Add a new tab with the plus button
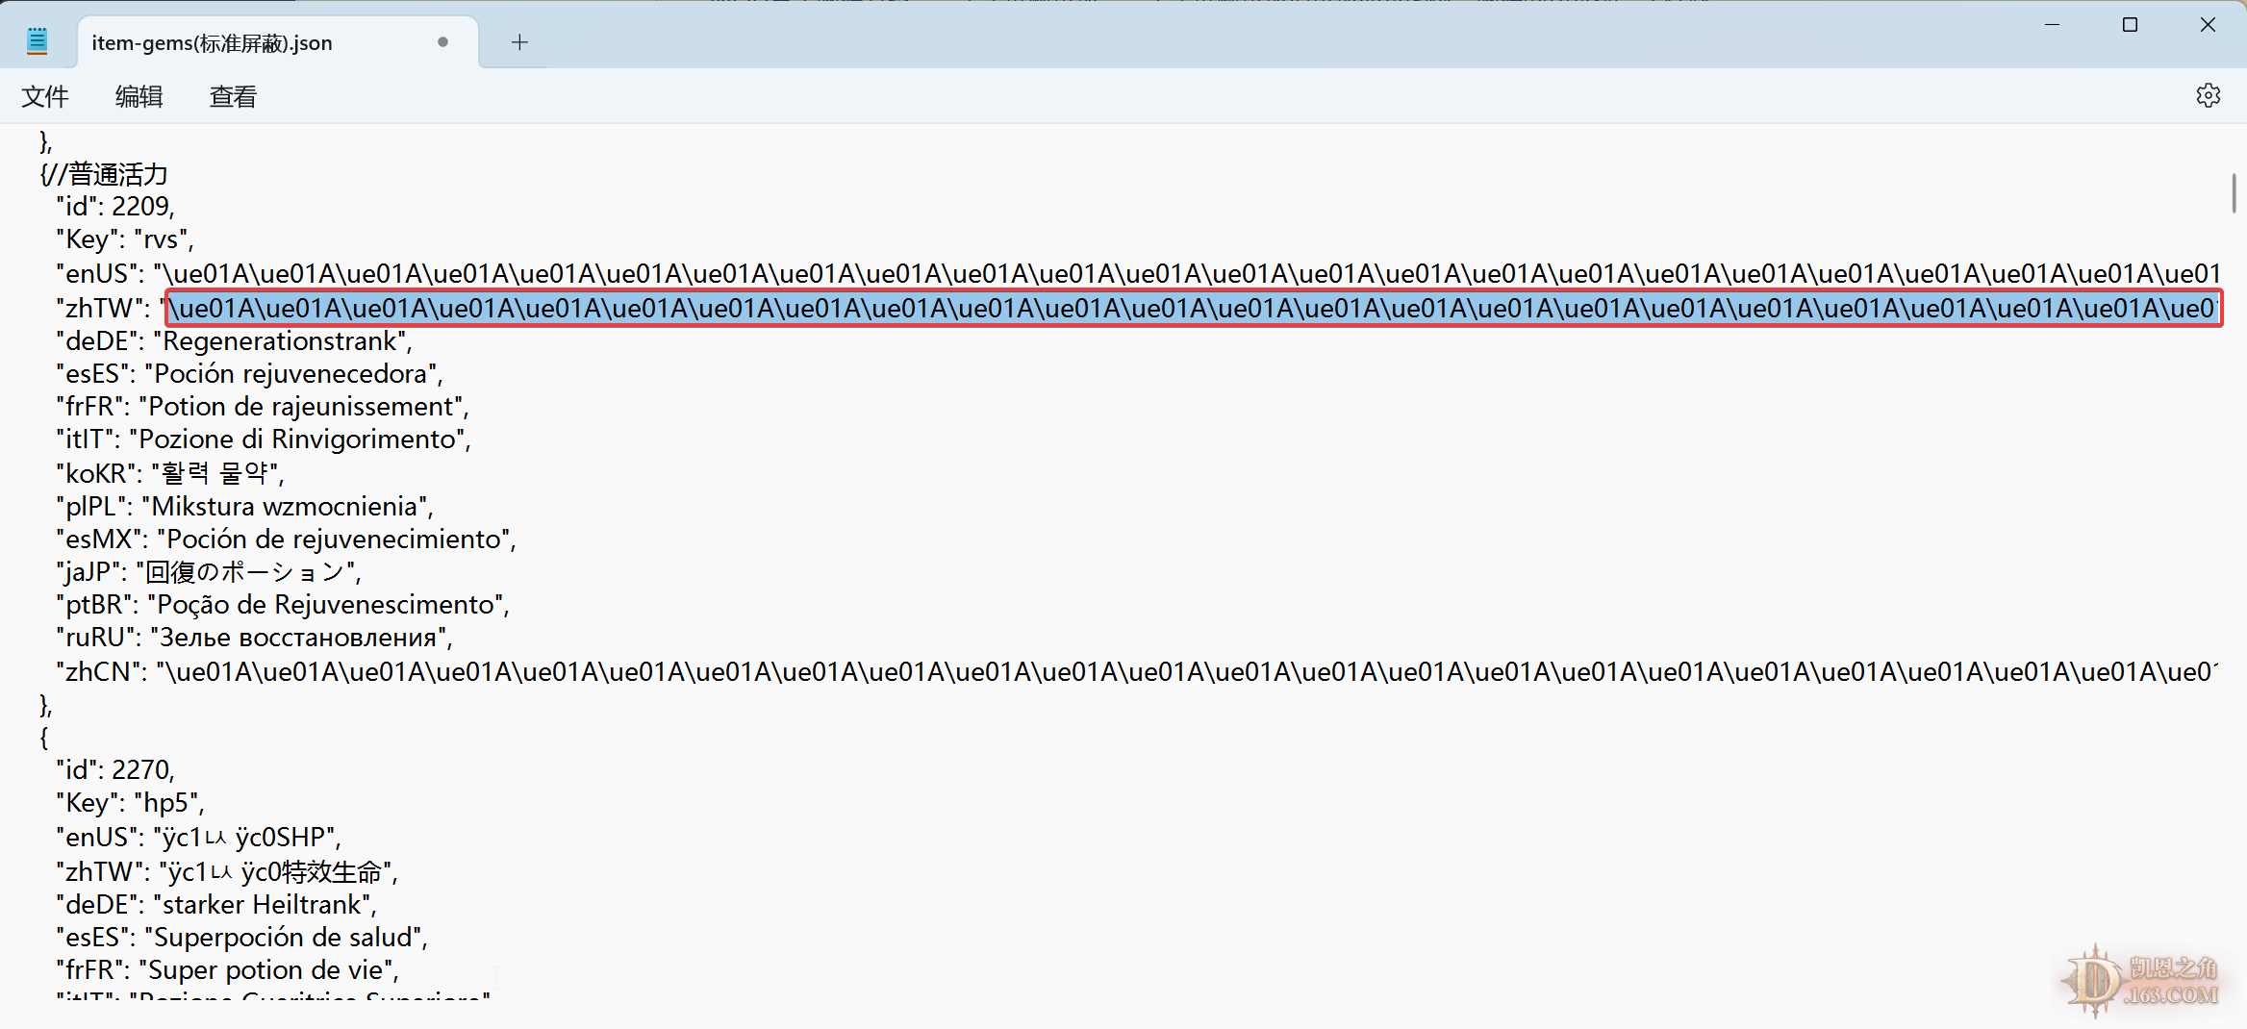Viewport: 2247px width, 1029px height. tap(519, 42)
